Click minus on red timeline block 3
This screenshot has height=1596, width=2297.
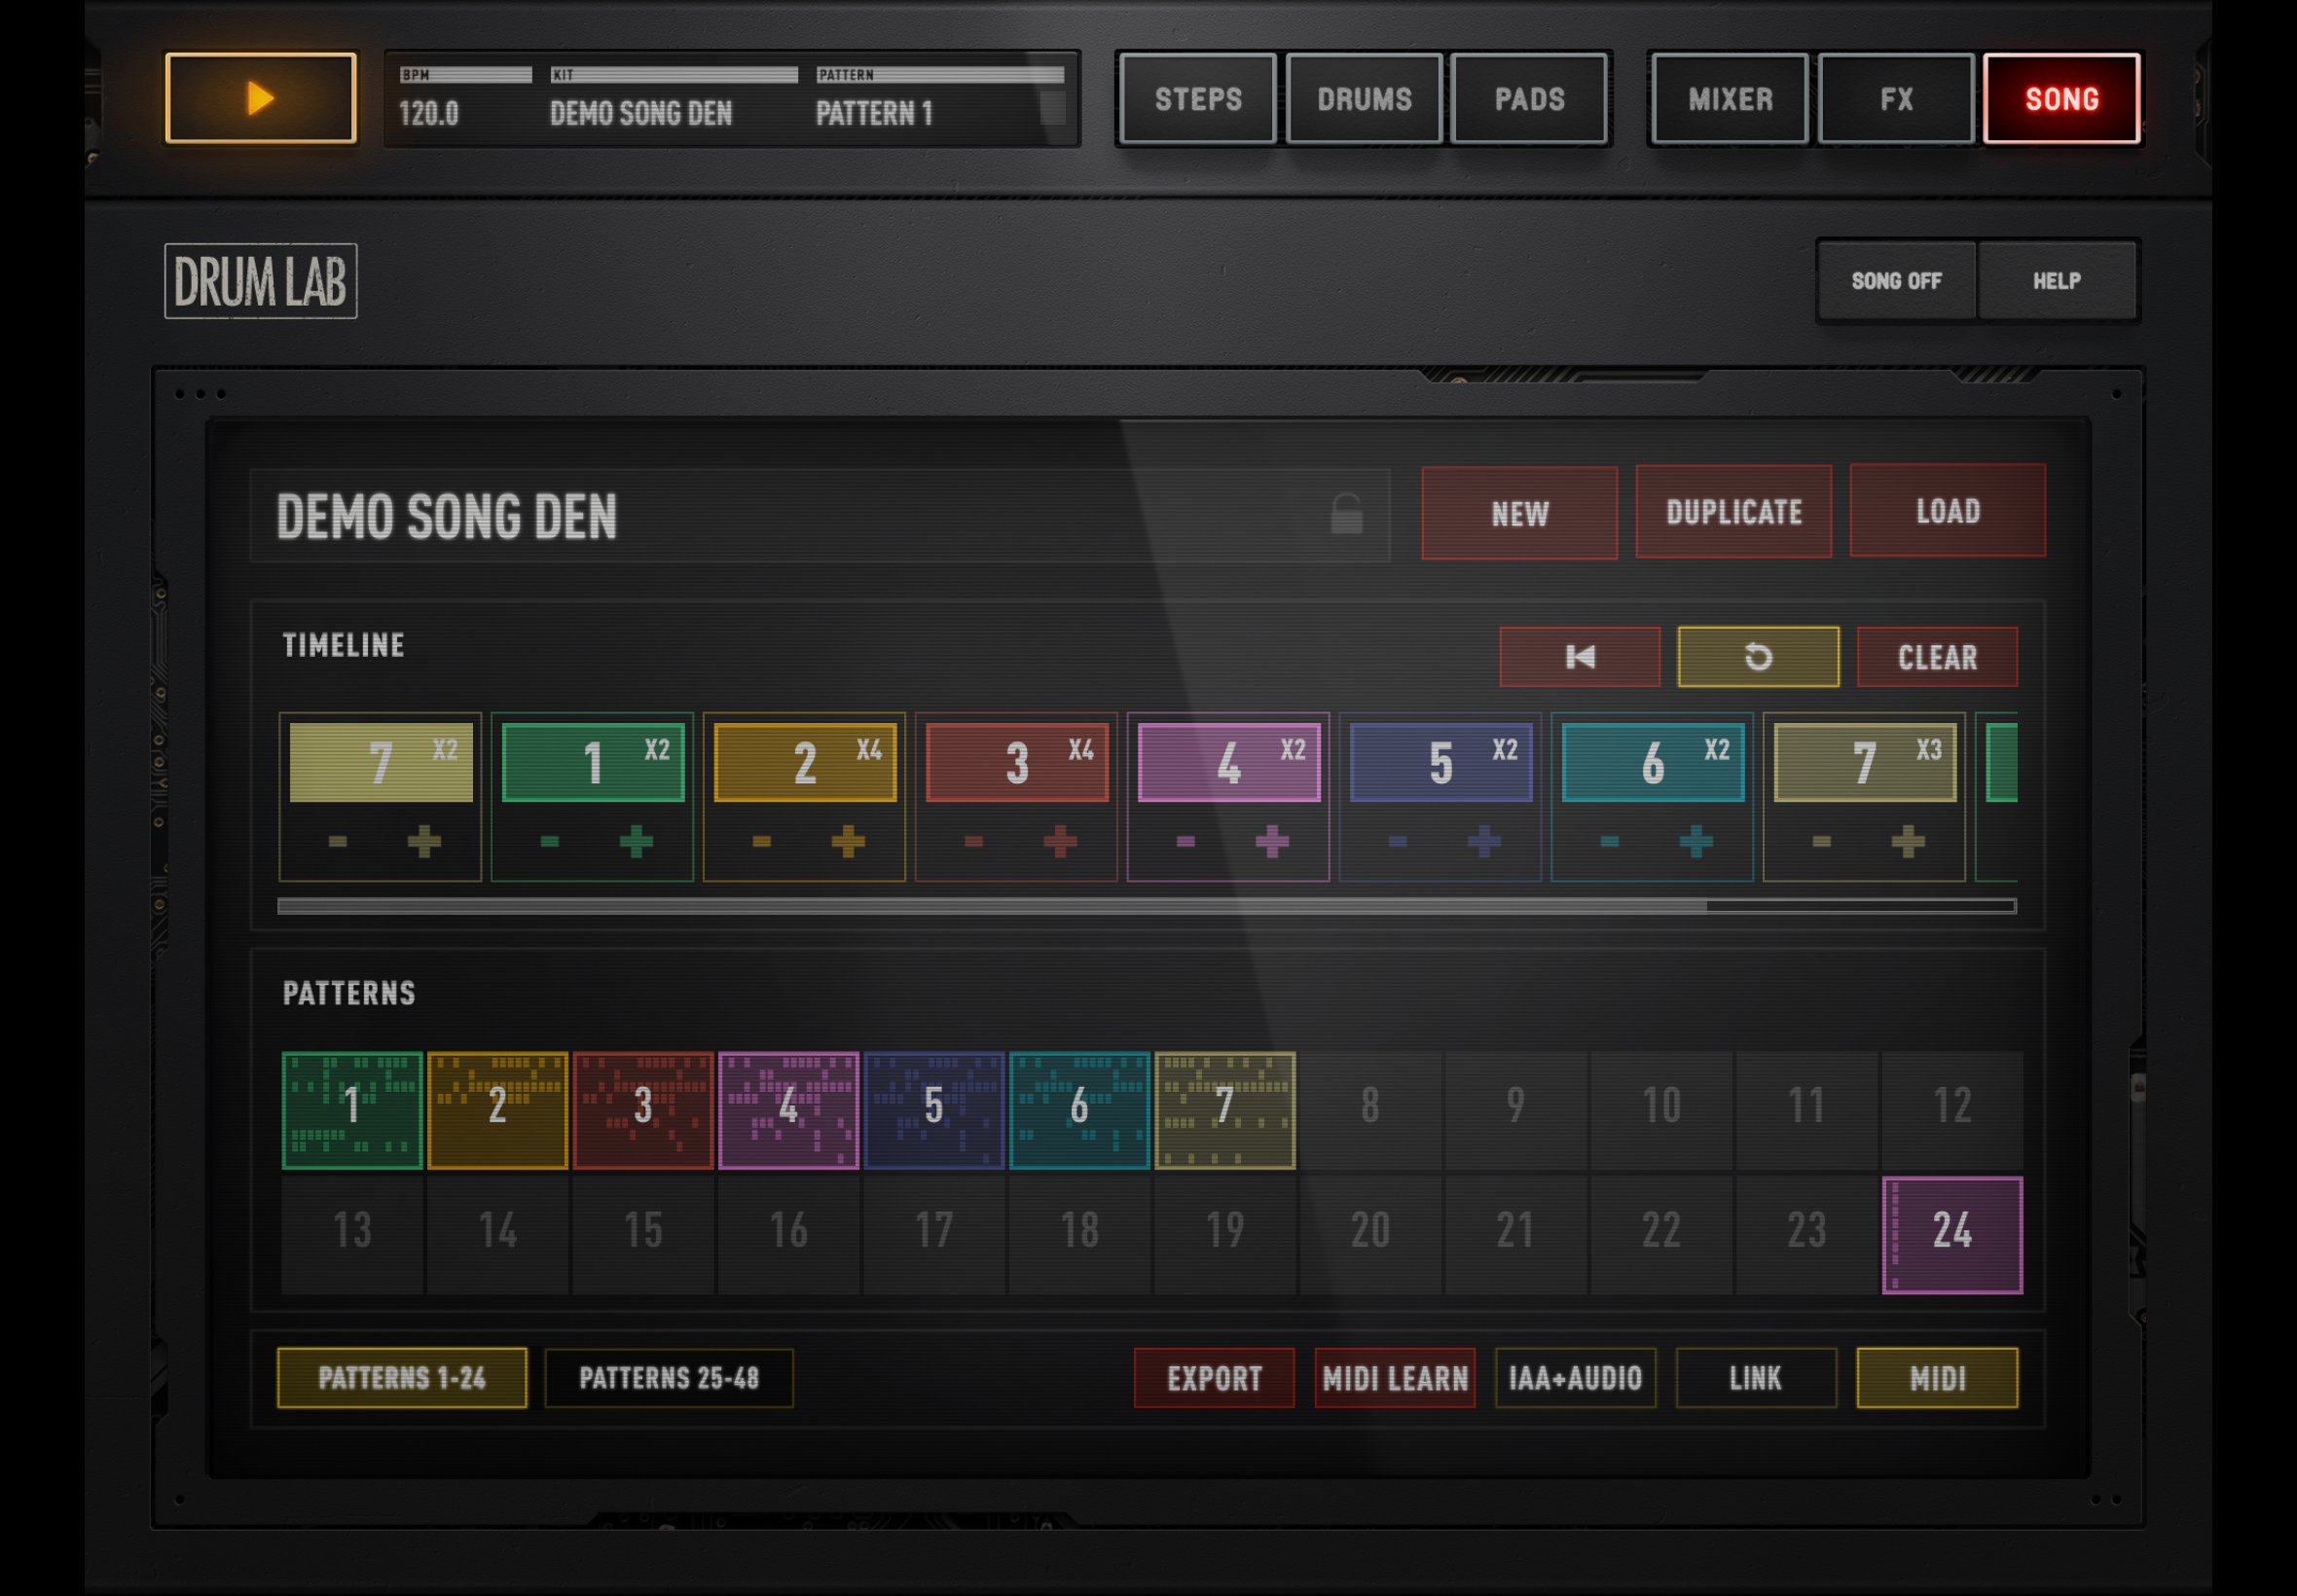click(974, 841)
